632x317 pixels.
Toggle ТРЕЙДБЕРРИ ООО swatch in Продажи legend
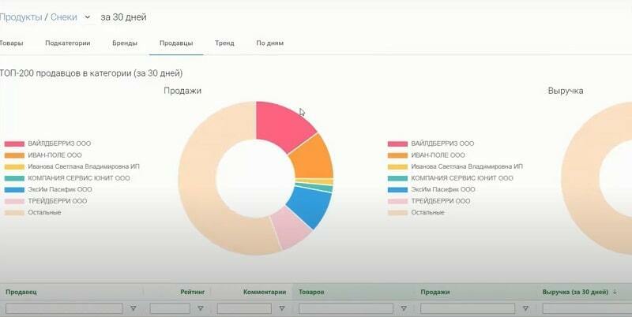click(x=14, y=201)
